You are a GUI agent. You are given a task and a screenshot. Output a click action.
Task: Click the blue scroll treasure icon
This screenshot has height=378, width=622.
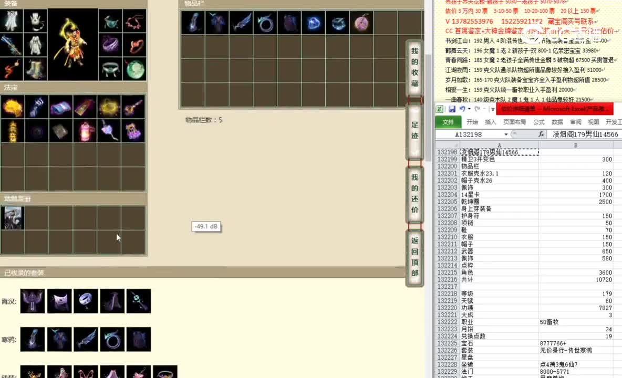click(61, 107)
